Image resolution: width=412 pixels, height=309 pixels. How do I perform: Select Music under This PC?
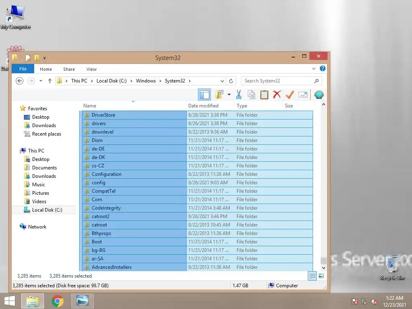(38, 184)
